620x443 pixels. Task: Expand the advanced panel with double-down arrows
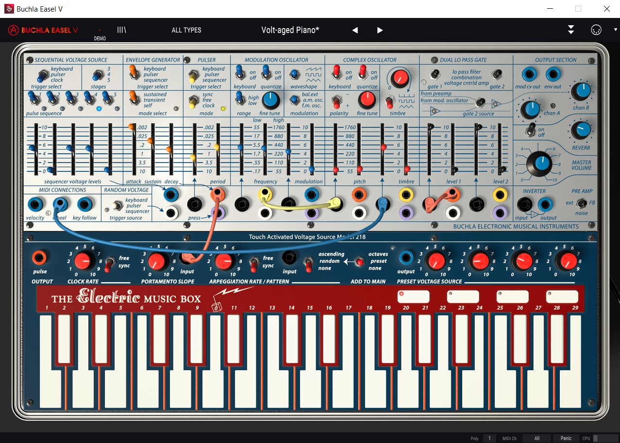click(x=571, y=30)
